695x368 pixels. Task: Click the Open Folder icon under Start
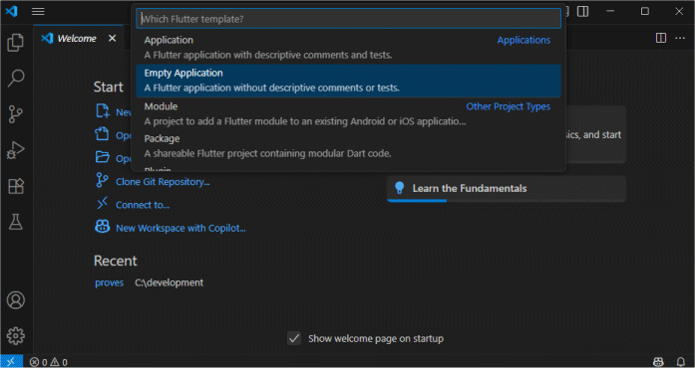[103, 157]
